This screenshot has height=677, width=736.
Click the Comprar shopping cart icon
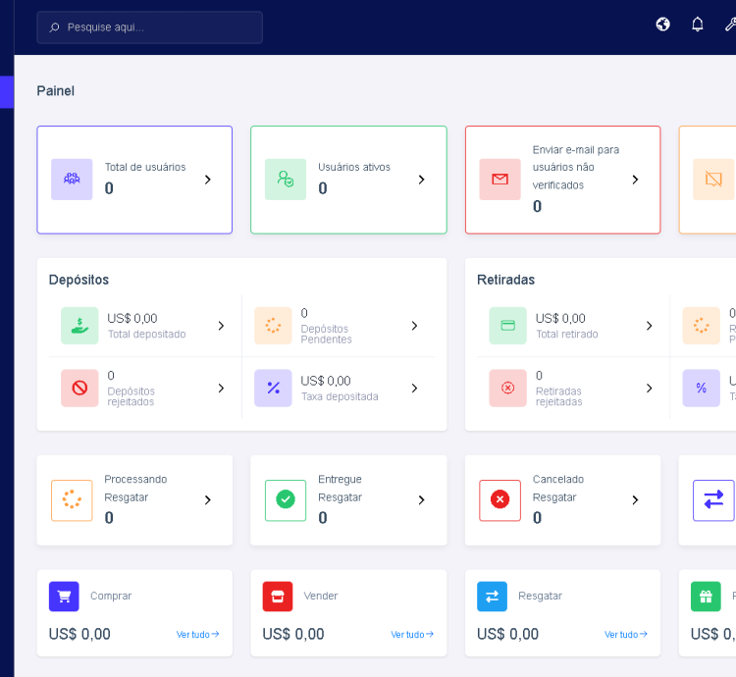click(x=64, y=597)
